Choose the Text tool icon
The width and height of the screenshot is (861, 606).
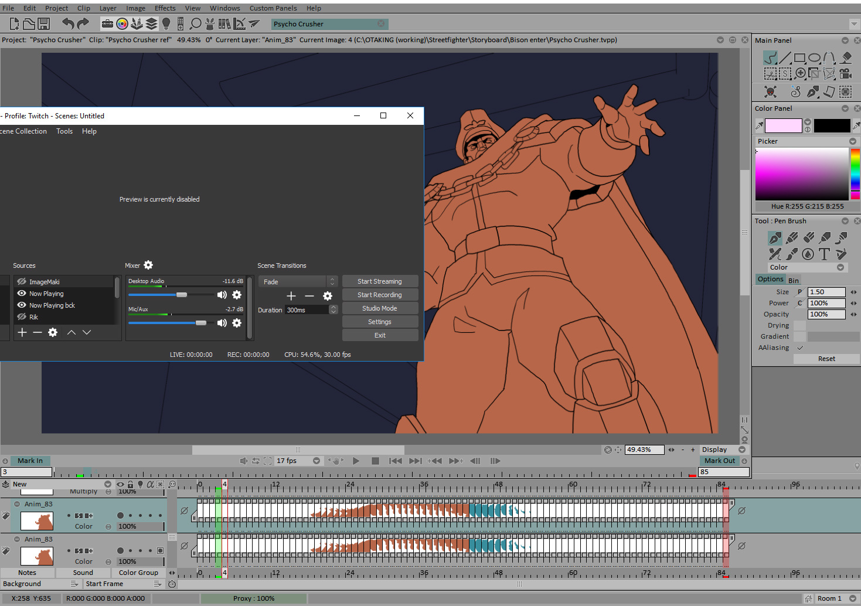click(824, 254)
